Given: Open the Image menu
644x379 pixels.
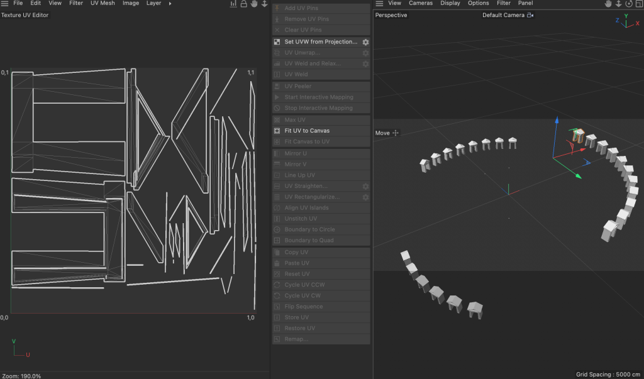Looking at the screenshot, I should [131, 3].
